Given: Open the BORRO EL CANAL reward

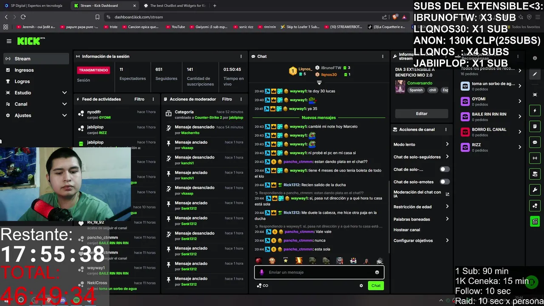Looking at the screenshot, I should (491, 132).
